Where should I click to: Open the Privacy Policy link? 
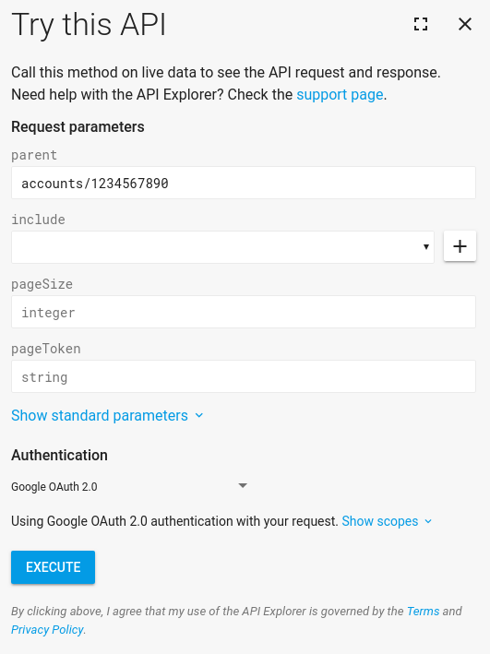[47, 630]
